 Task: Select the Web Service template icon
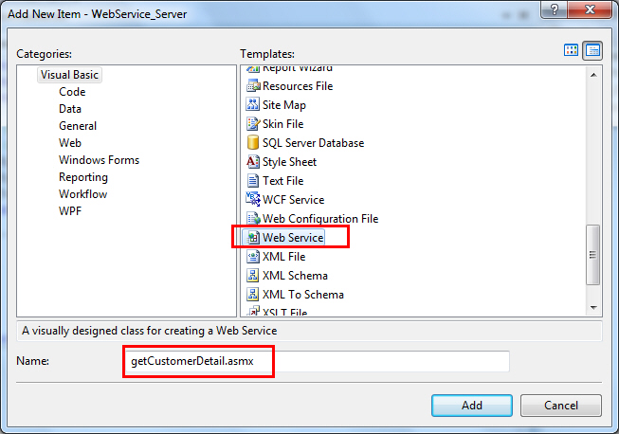click(253, 237)
